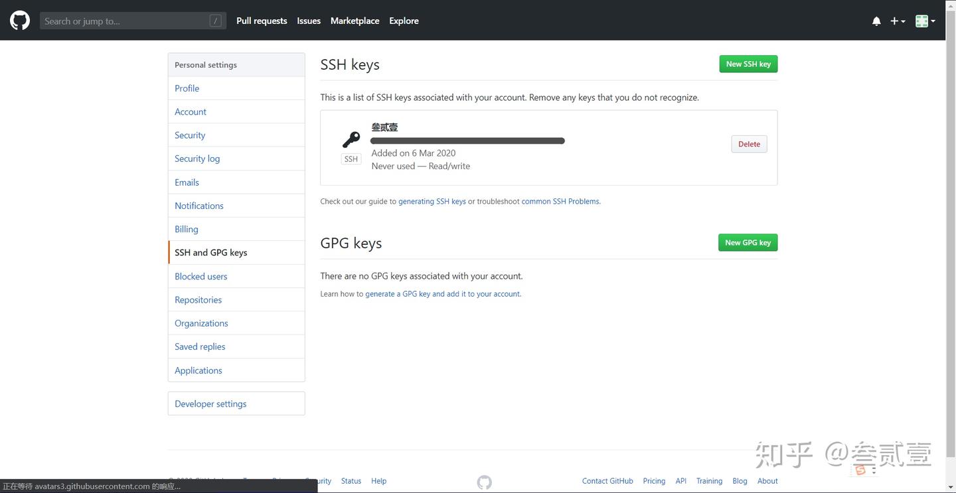Click the 'New SSH key' button
The image size is (956, 493).
coord(748,64)
